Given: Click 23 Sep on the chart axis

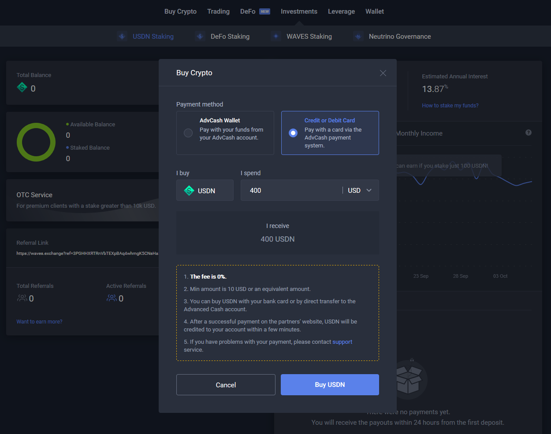Looking at the screenshot, I should (x=421, y=276).
